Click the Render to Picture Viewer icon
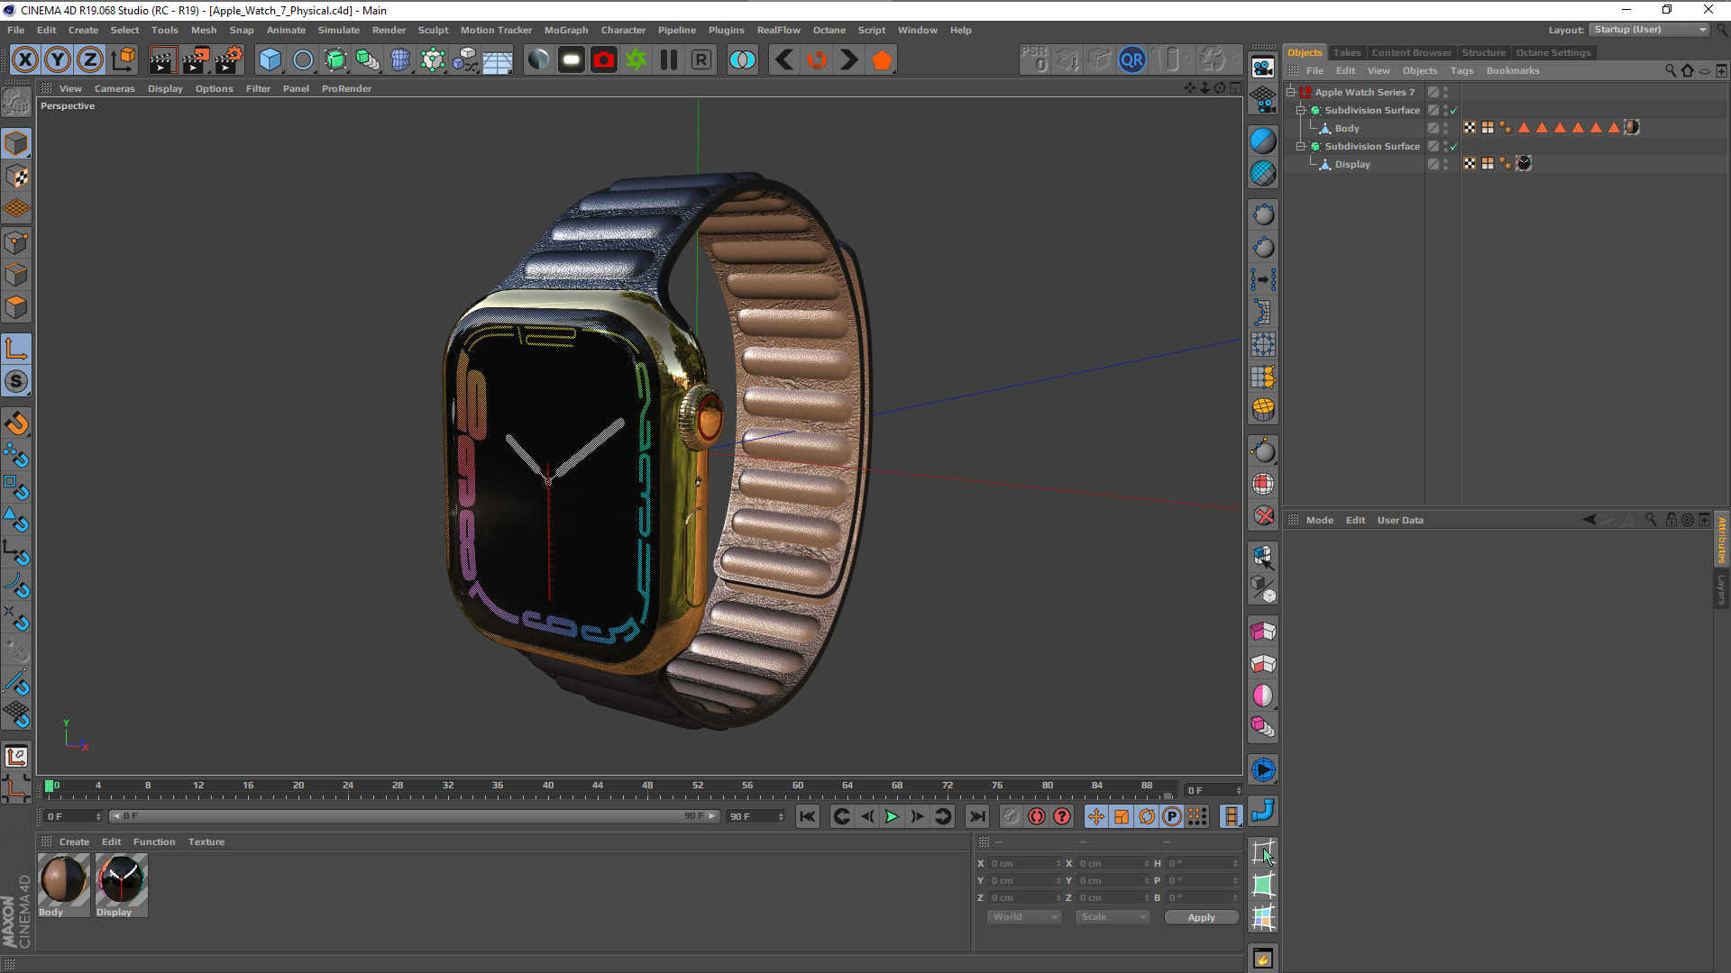 coord(195,60)
